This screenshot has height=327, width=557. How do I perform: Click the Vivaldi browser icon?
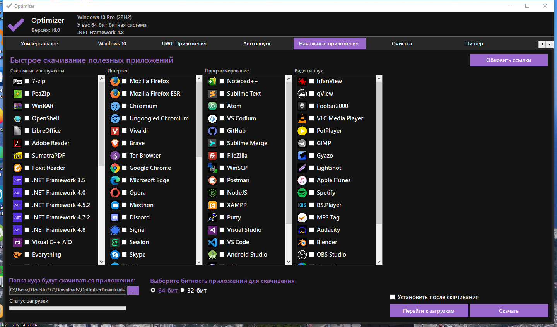(x=115, y=131)
